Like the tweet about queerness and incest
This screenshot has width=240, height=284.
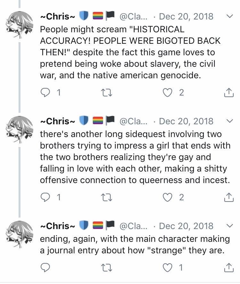[x=167, y=197]
